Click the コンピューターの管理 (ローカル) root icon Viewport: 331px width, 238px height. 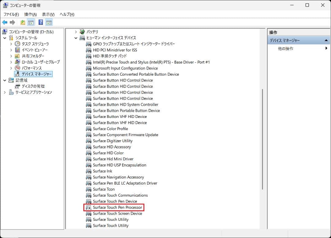coord(5,32)
